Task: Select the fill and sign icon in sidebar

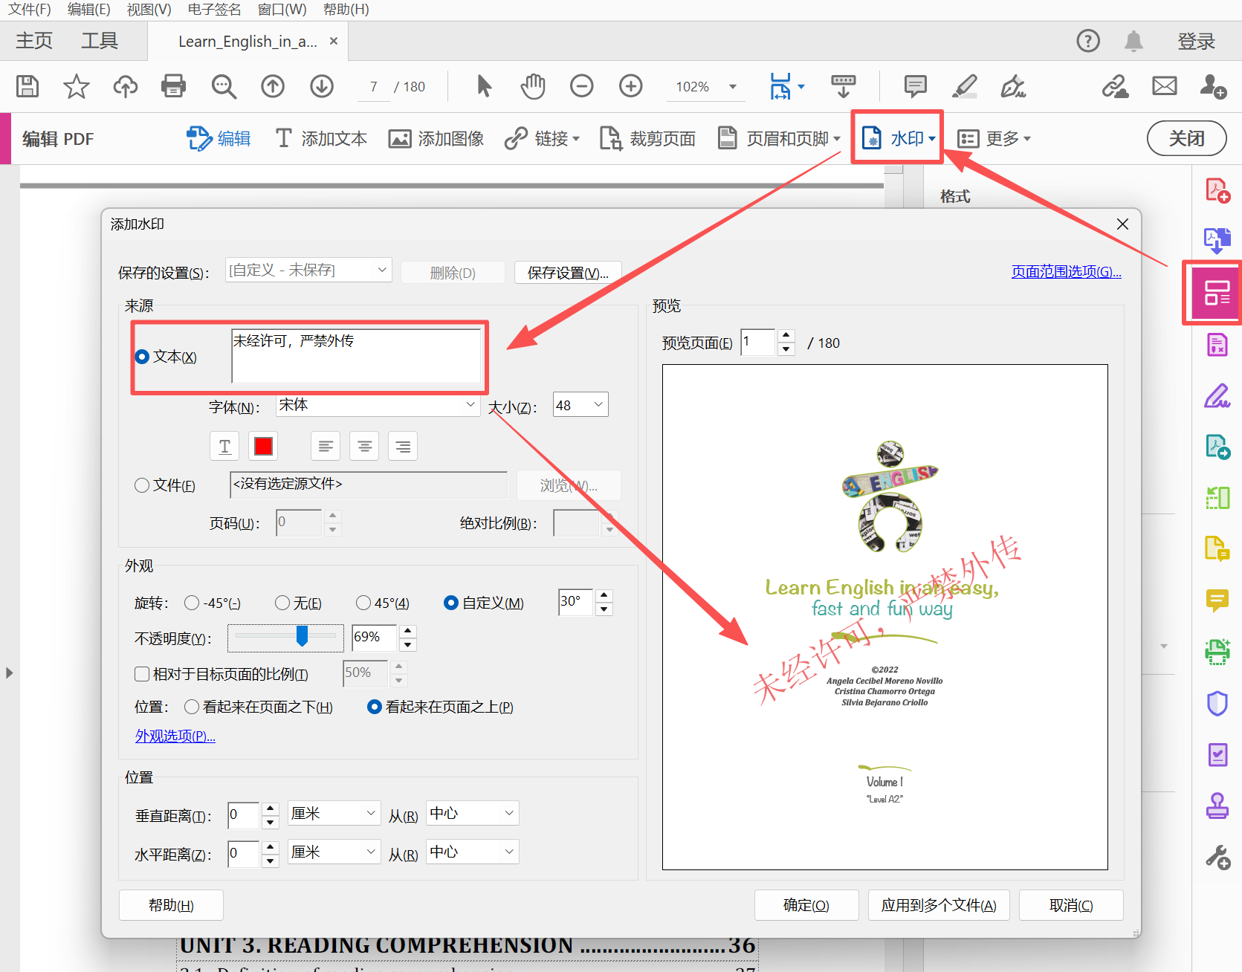Action: [x=1217, y=395]
